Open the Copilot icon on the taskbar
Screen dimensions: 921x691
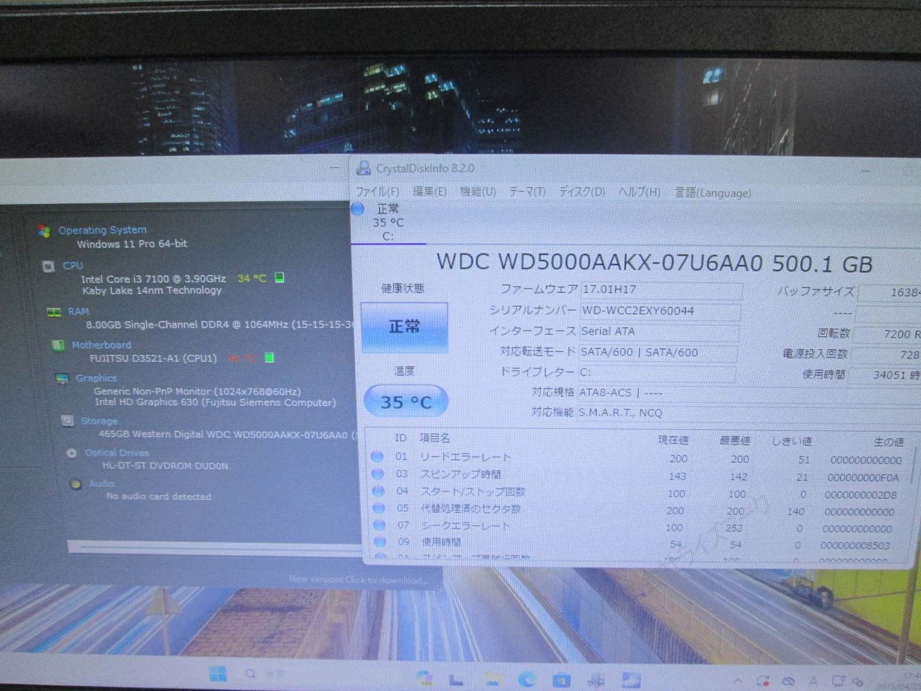[x=425, y=679]
